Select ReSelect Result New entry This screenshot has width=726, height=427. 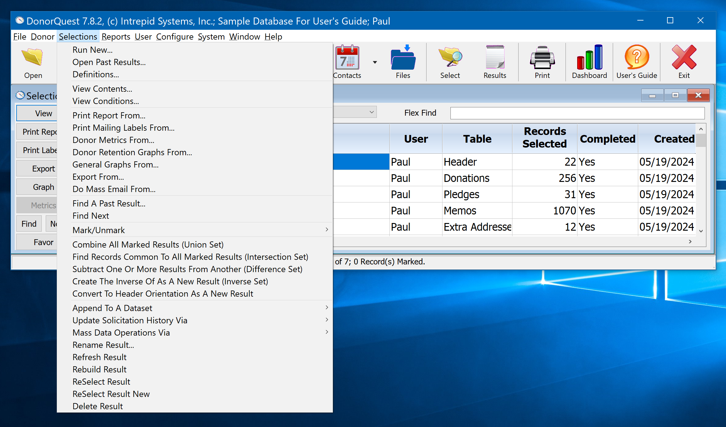(x=195, y=394)
